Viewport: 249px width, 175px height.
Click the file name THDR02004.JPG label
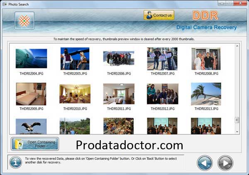pos(32,73)
